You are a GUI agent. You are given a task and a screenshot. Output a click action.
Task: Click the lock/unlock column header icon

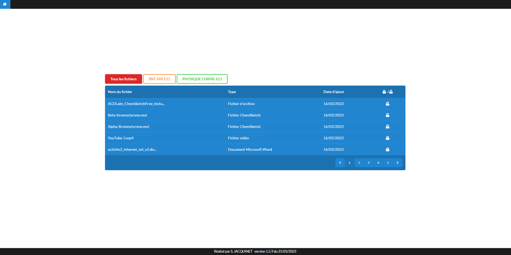pyautogui.click(x=388, y=92)
